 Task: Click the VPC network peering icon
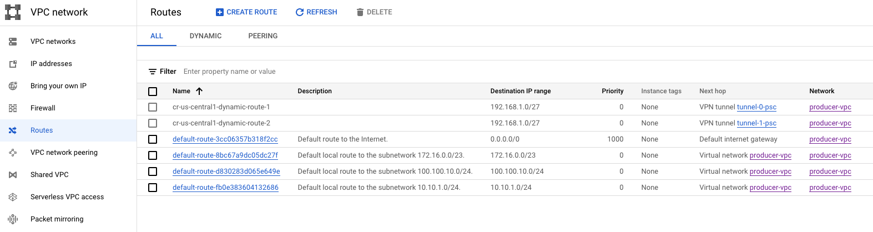[13, 153]
